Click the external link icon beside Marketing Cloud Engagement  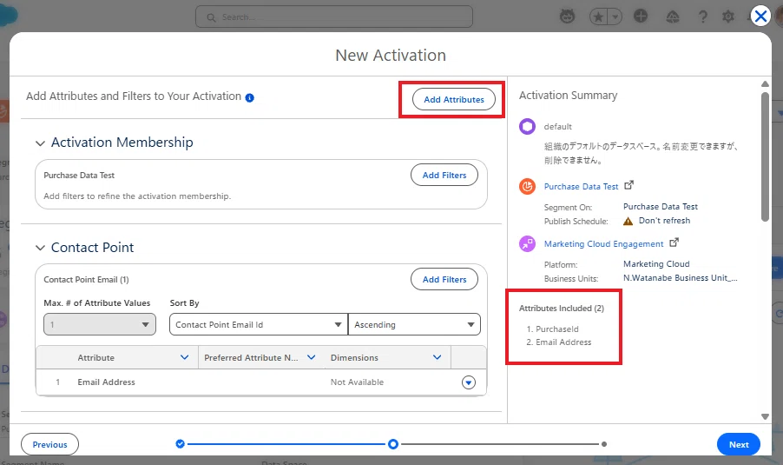(x=674, y=242)
